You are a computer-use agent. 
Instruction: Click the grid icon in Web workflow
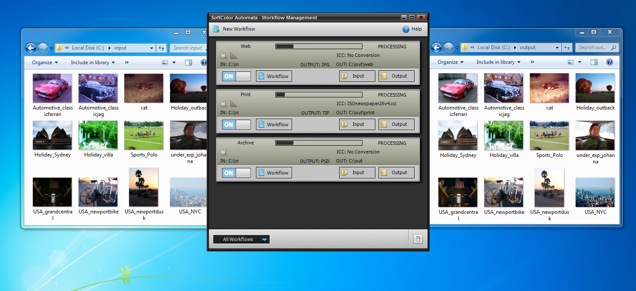coord(224,55)
